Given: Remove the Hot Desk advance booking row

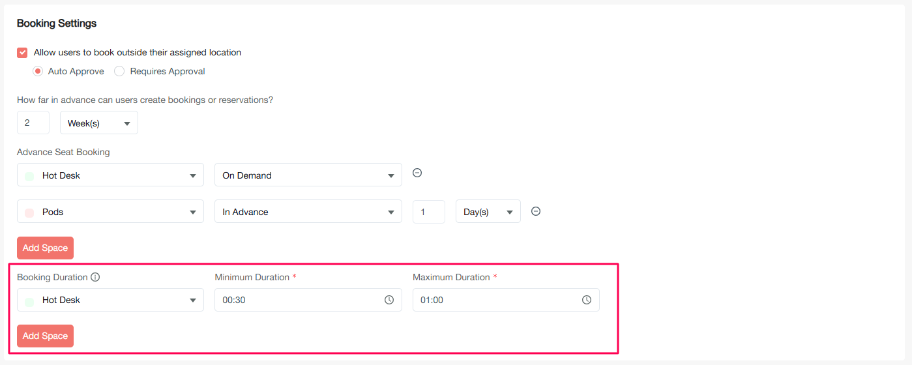Looking at the screenshot, I should pos(417,173).
